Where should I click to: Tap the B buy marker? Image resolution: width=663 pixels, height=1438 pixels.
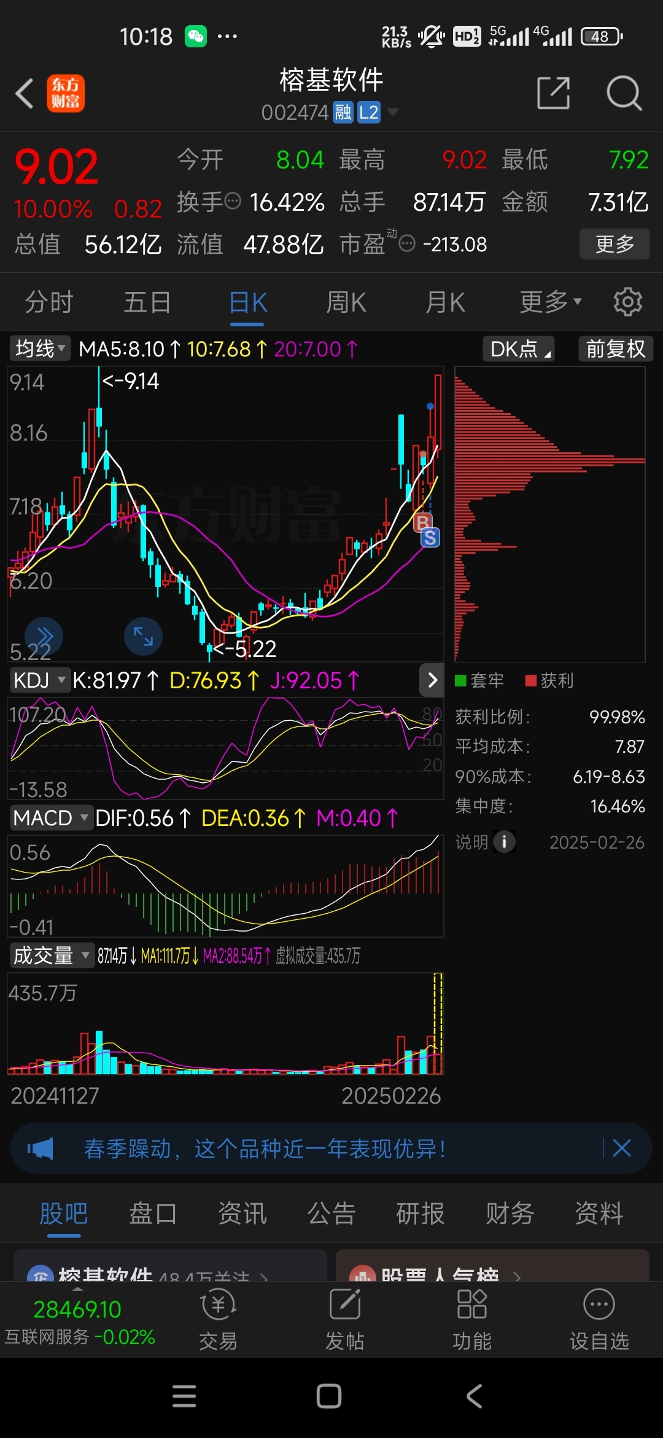pyautogui.click(x=423, y=522)
